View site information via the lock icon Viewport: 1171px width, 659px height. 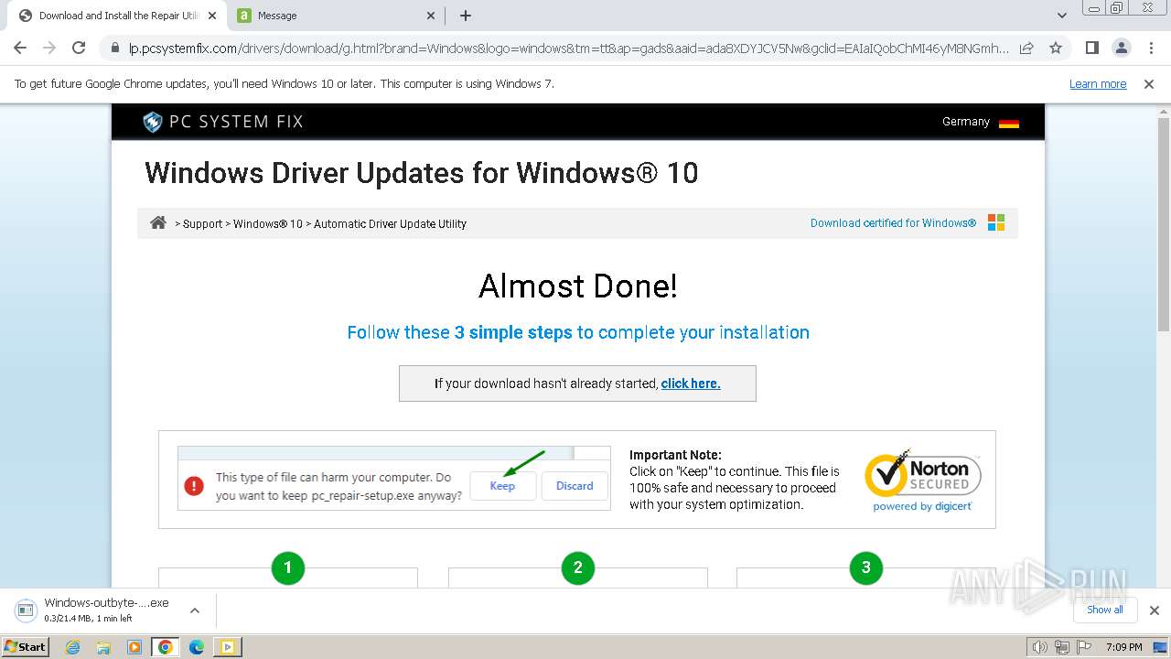115,48
